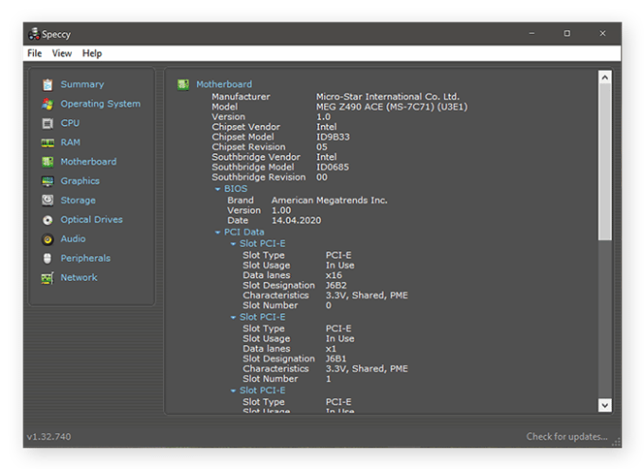Click the Chipset Vendor label
This screenshot has height=469, width=644.
pyautogui.click(x=245, y=127)
